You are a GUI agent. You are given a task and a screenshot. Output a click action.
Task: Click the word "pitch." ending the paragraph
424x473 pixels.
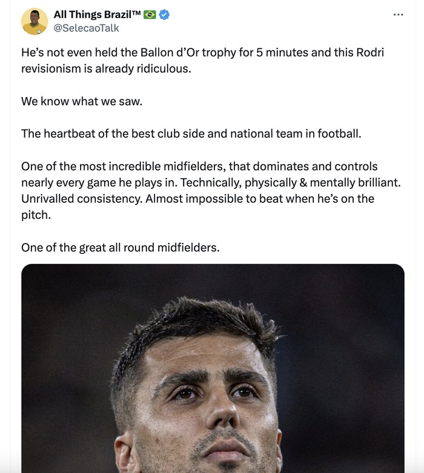click(x=36, y=214)
